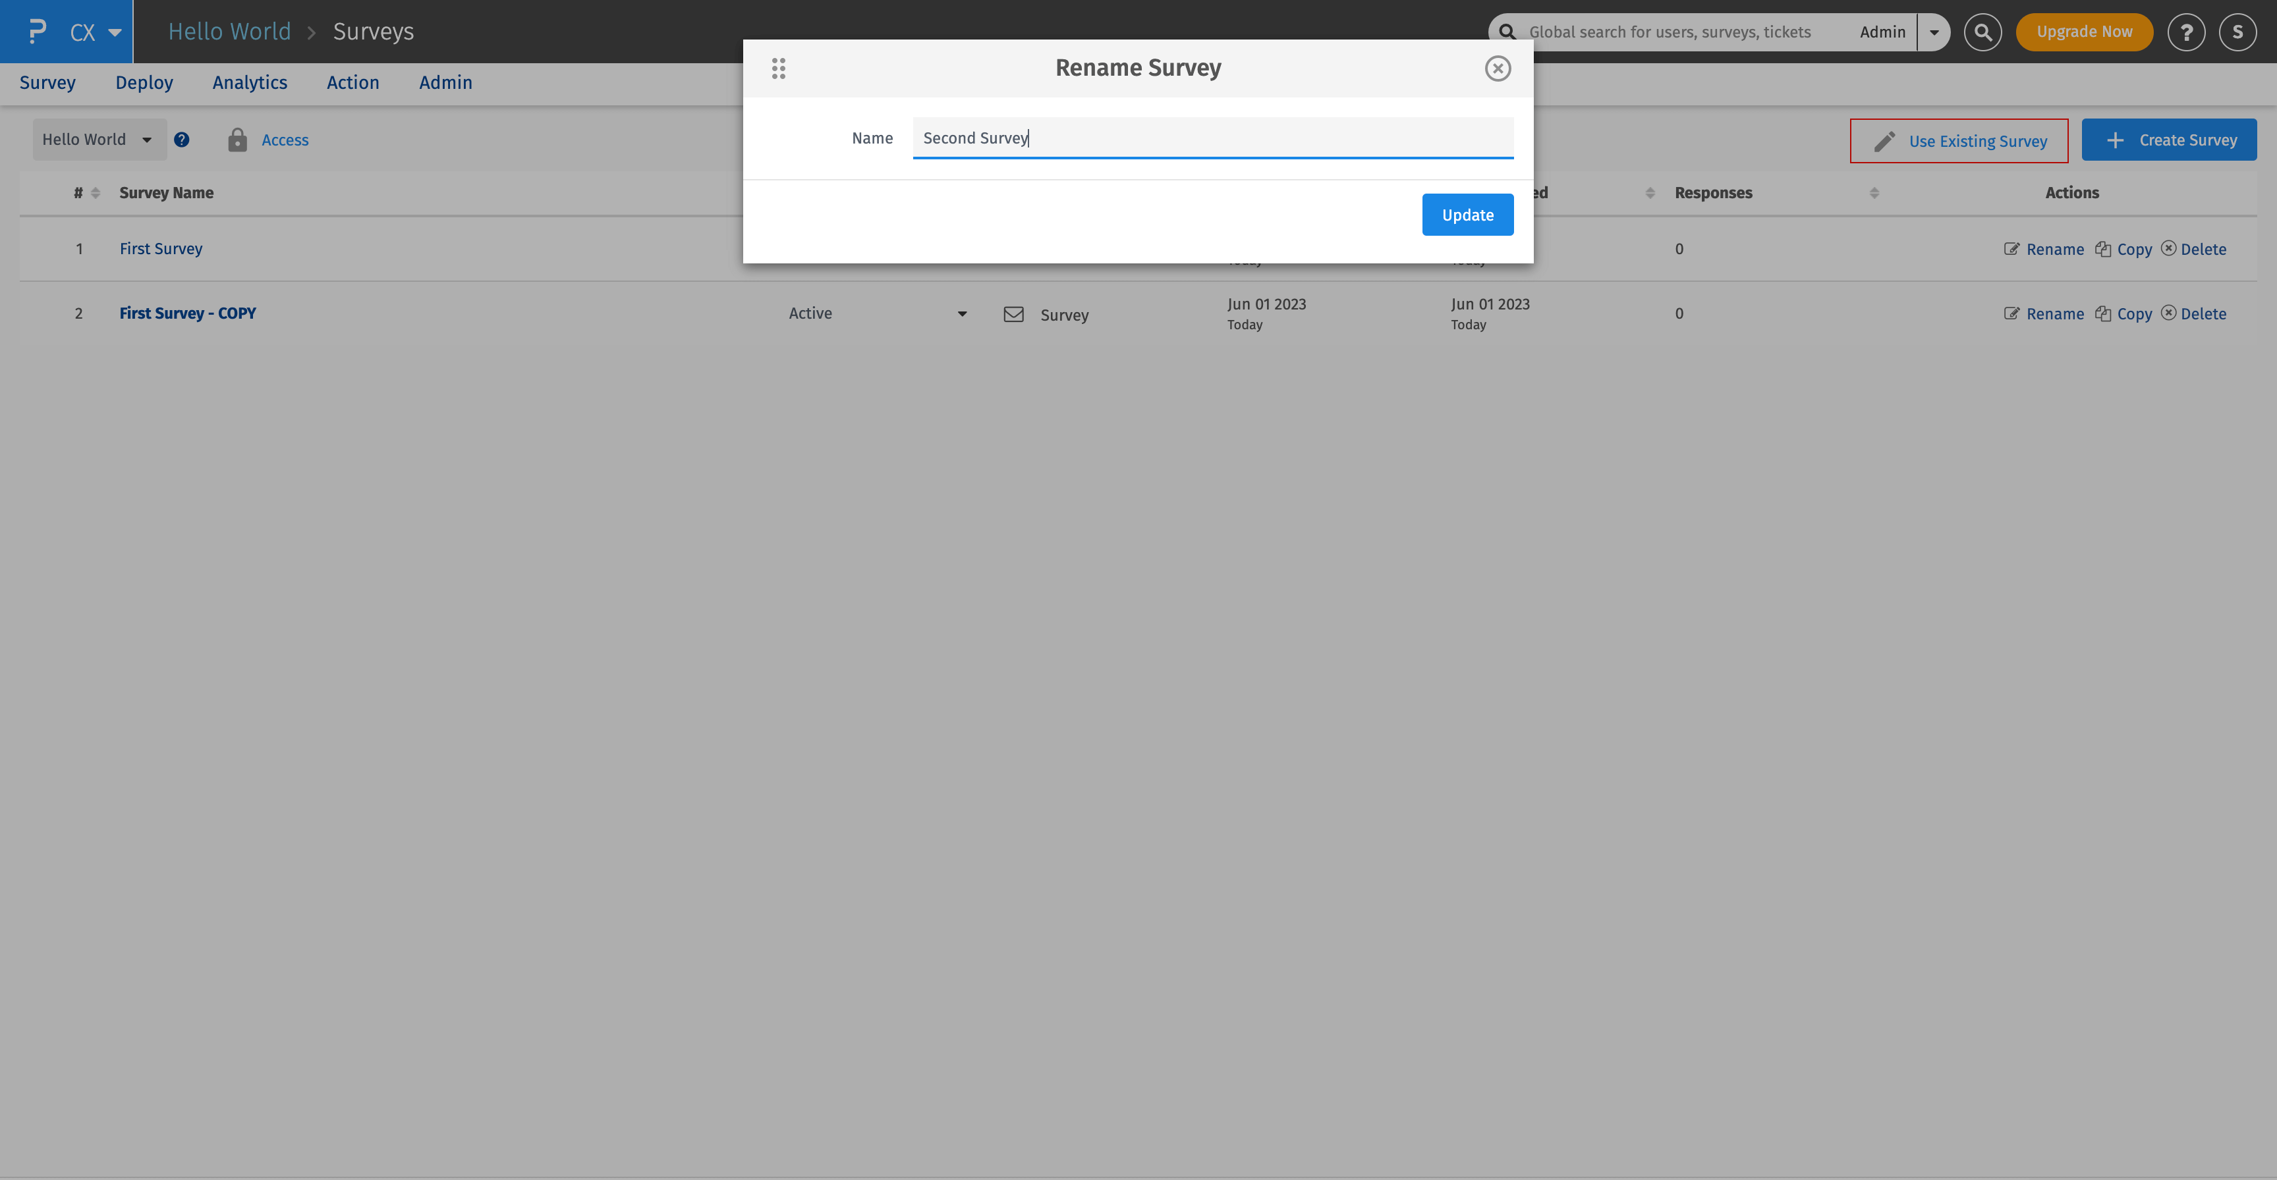Click the Delete icon for First Survey - COPY
Image resolution: width=2277 pixels, height=1180 pixels.
[2169, 313]
